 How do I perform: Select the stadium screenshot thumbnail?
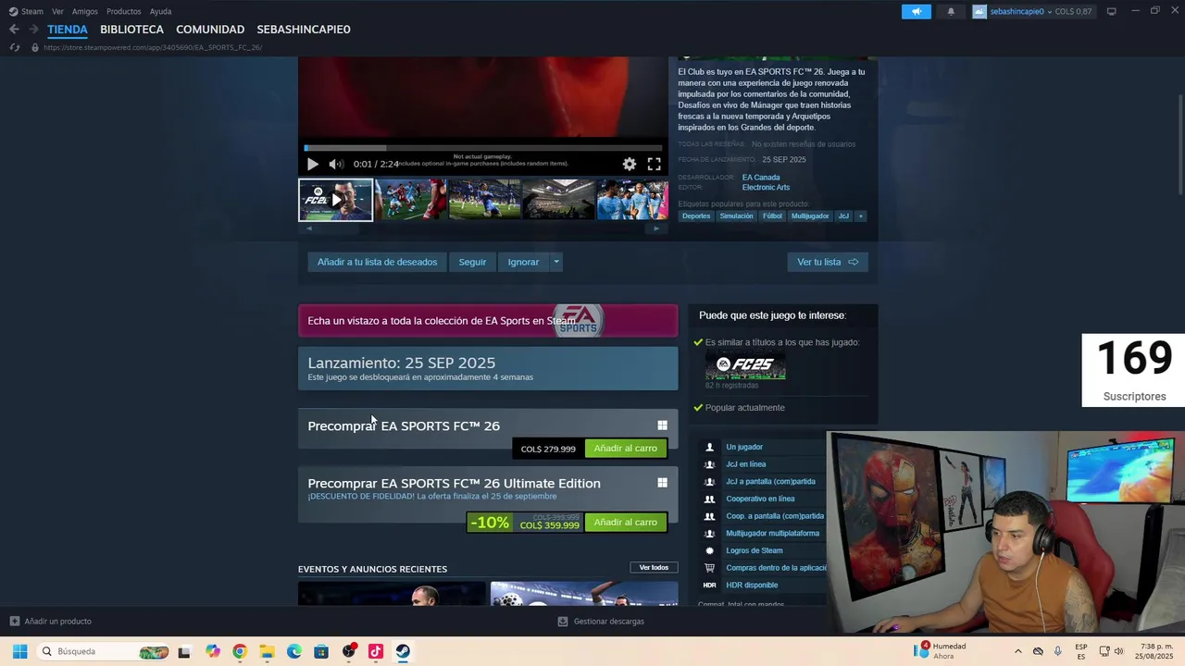tap(558, 200)
